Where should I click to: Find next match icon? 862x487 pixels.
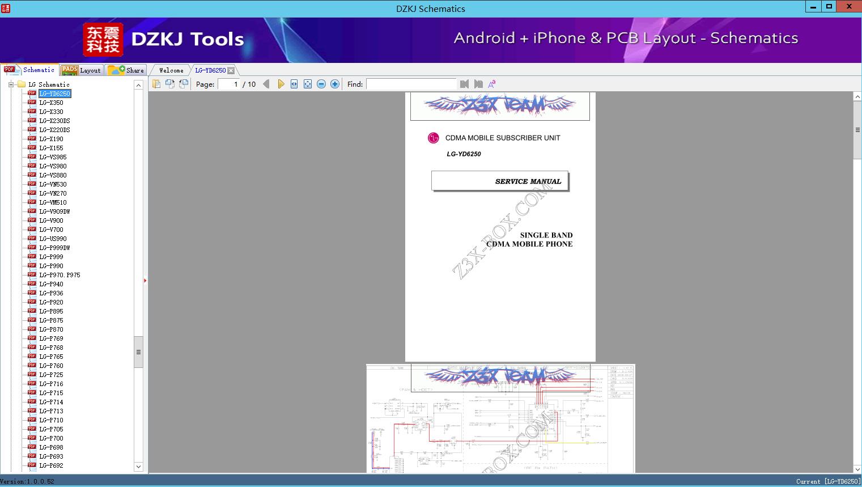[x=478, y=84]
